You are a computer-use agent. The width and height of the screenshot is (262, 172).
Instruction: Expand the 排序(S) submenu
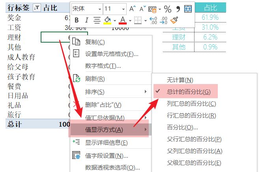[111, 92]
